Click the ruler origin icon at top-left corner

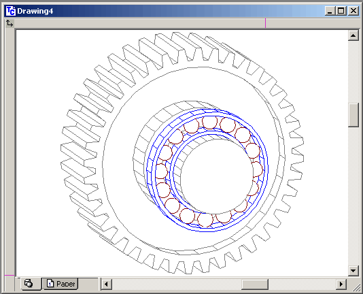pos(10,23)
